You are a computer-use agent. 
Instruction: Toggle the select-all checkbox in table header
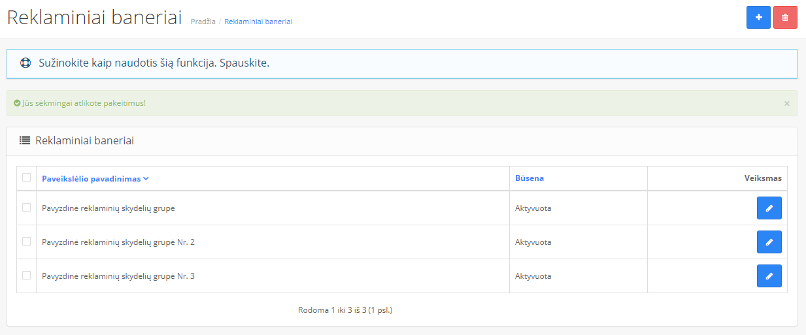[x=26, y=177]
